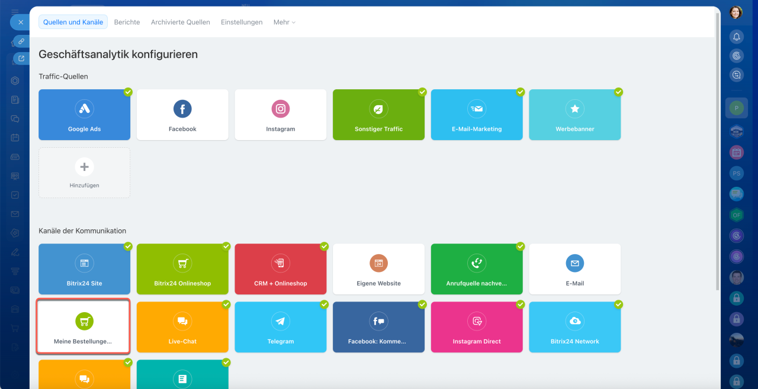The image size is (758, 389).
Task: Open the Anrufquelle nachverfolgen tile
Action: [477, 269]
